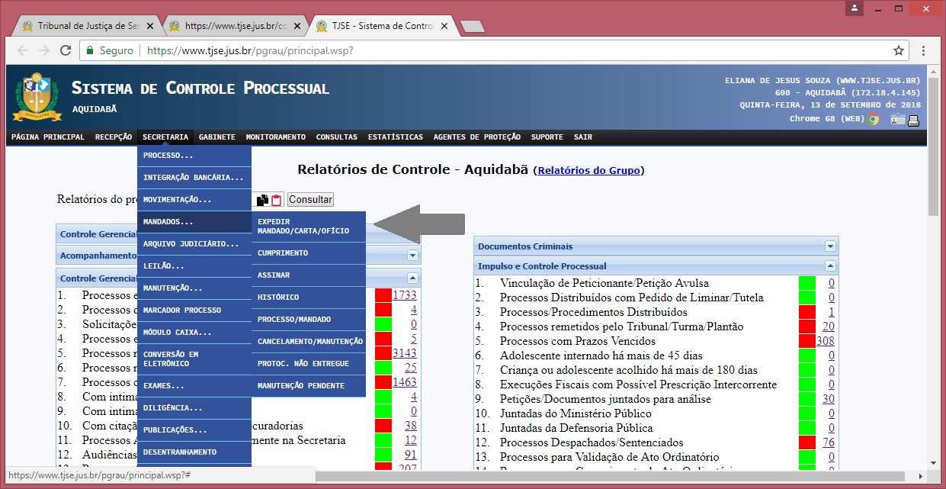Click the black copy documents icon
946x489 pixels.
click(262, 200)
